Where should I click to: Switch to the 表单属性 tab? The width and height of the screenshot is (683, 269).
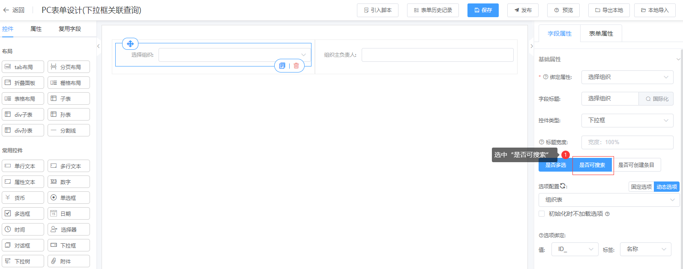(x=601, y=33)
